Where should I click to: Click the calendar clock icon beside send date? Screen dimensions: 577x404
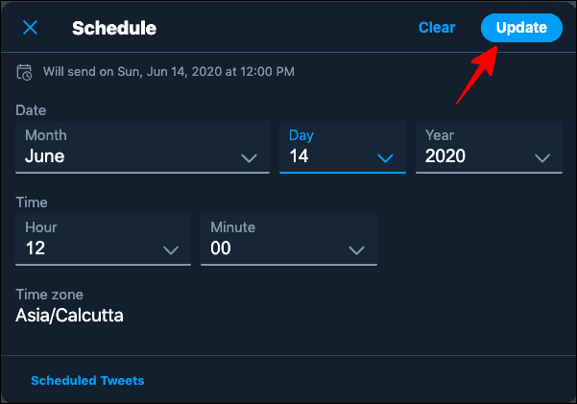[x=24, y=72]
